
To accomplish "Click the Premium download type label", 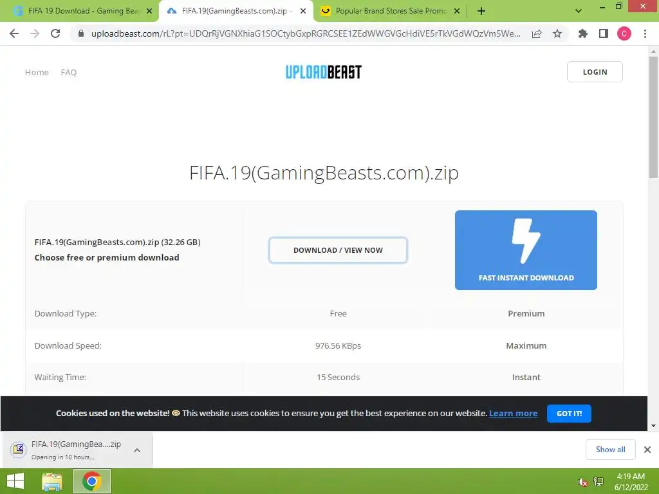I will click(526, 313).
